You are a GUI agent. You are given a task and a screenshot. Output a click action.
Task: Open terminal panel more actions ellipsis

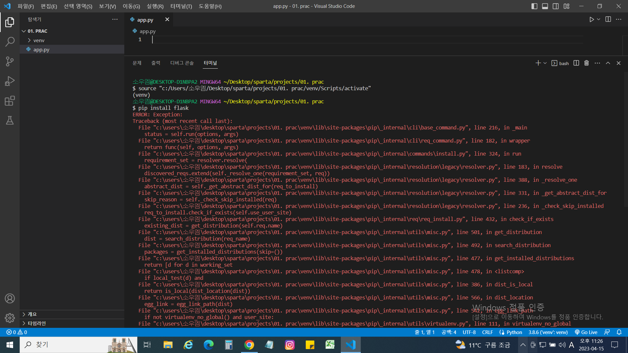pos(597,63)
